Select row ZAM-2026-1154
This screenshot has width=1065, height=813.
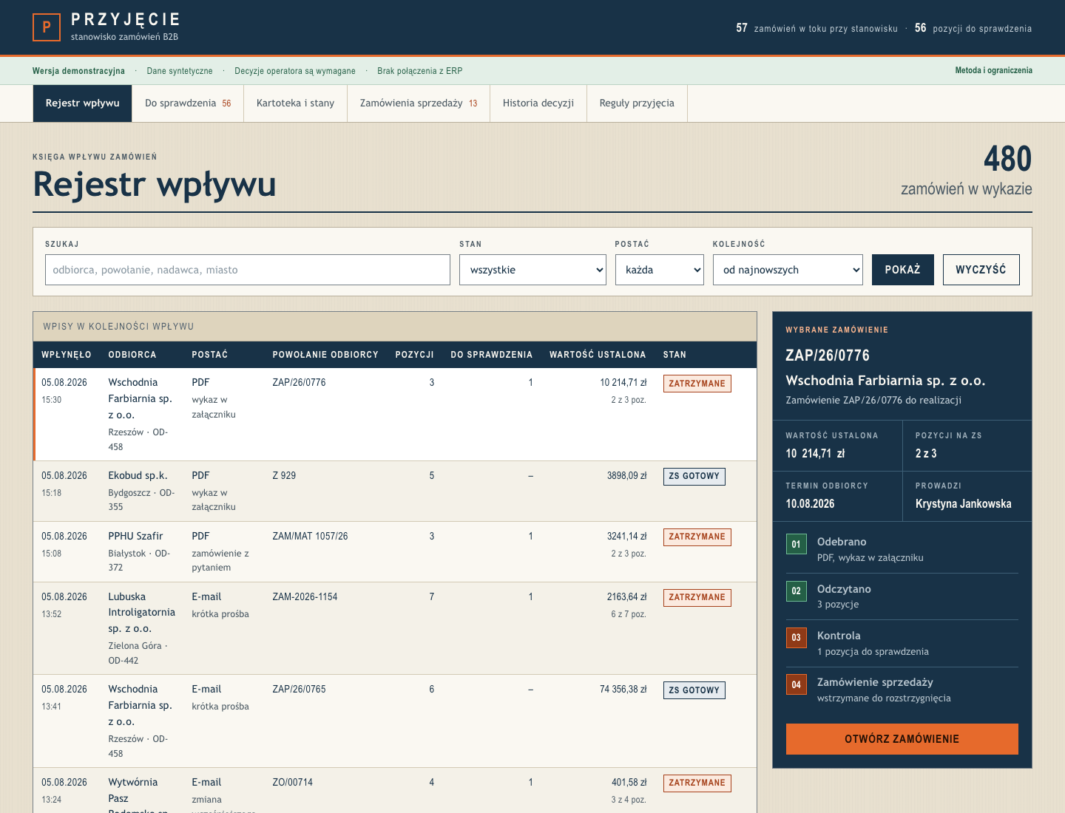[x=395, y=628]
